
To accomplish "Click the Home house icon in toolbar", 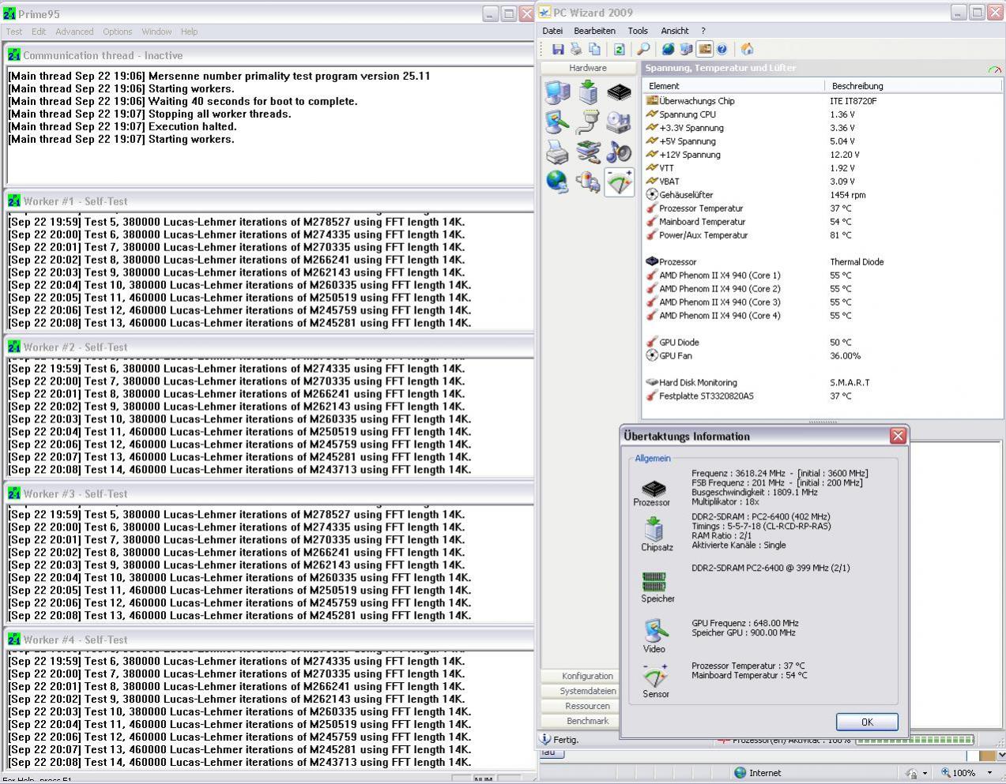I will (x=747, y=49).
